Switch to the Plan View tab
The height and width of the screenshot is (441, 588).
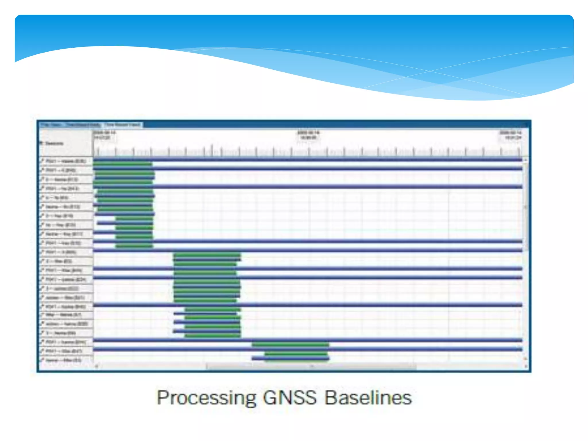pos(51,125)
